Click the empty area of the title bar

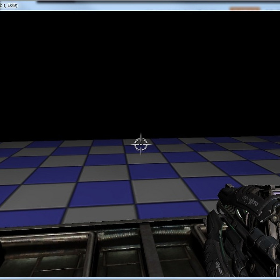(140, 4)
